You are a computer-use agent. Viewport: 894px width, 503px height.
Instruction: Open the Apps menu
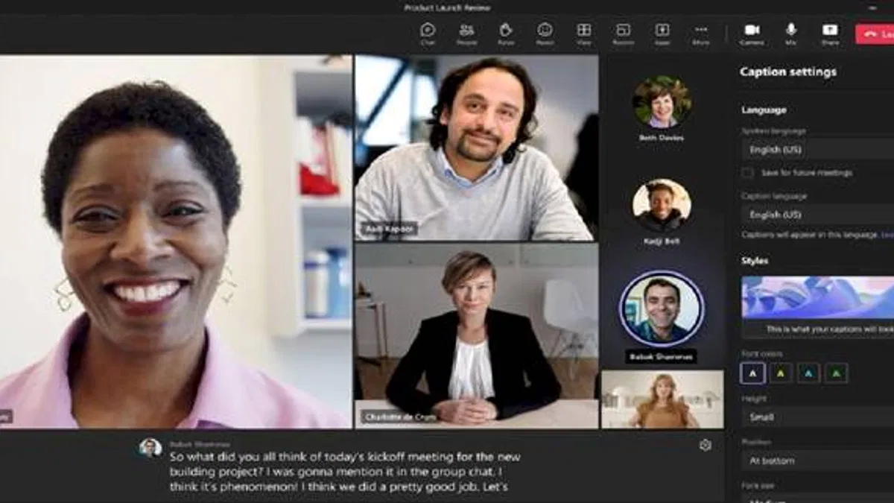click(662, 34)
